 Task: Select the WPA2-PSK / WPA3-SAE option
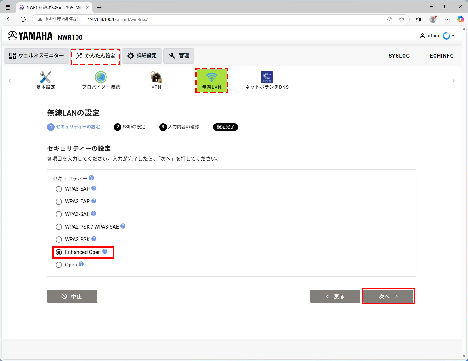[59, 227]
